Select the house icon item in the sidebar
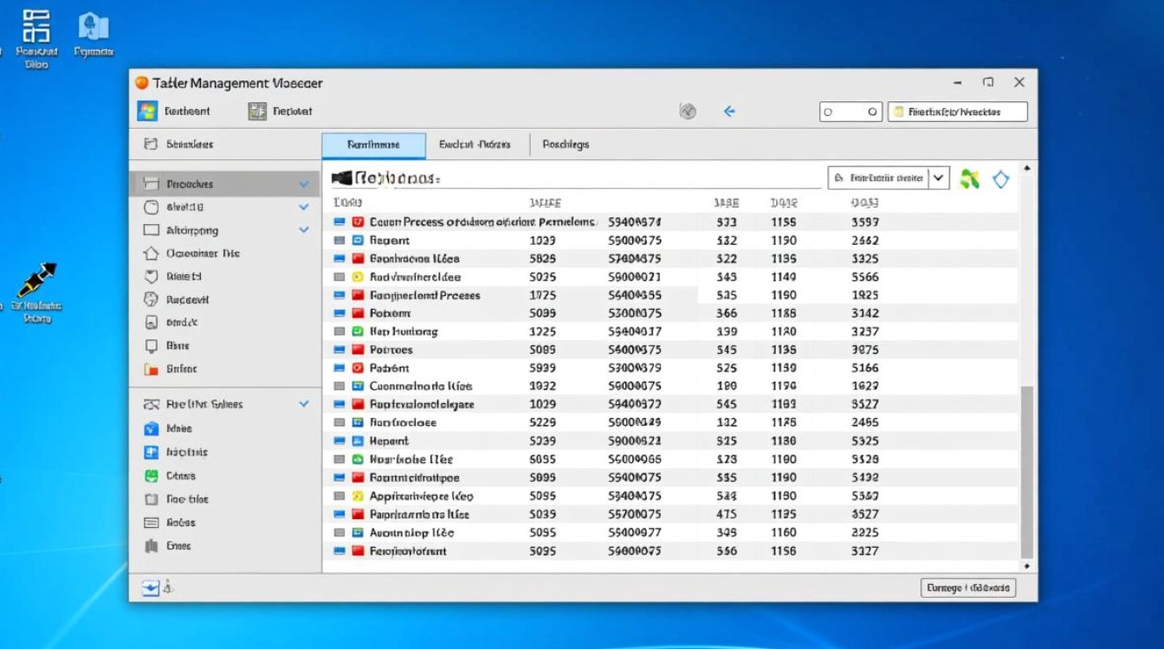 151,254
